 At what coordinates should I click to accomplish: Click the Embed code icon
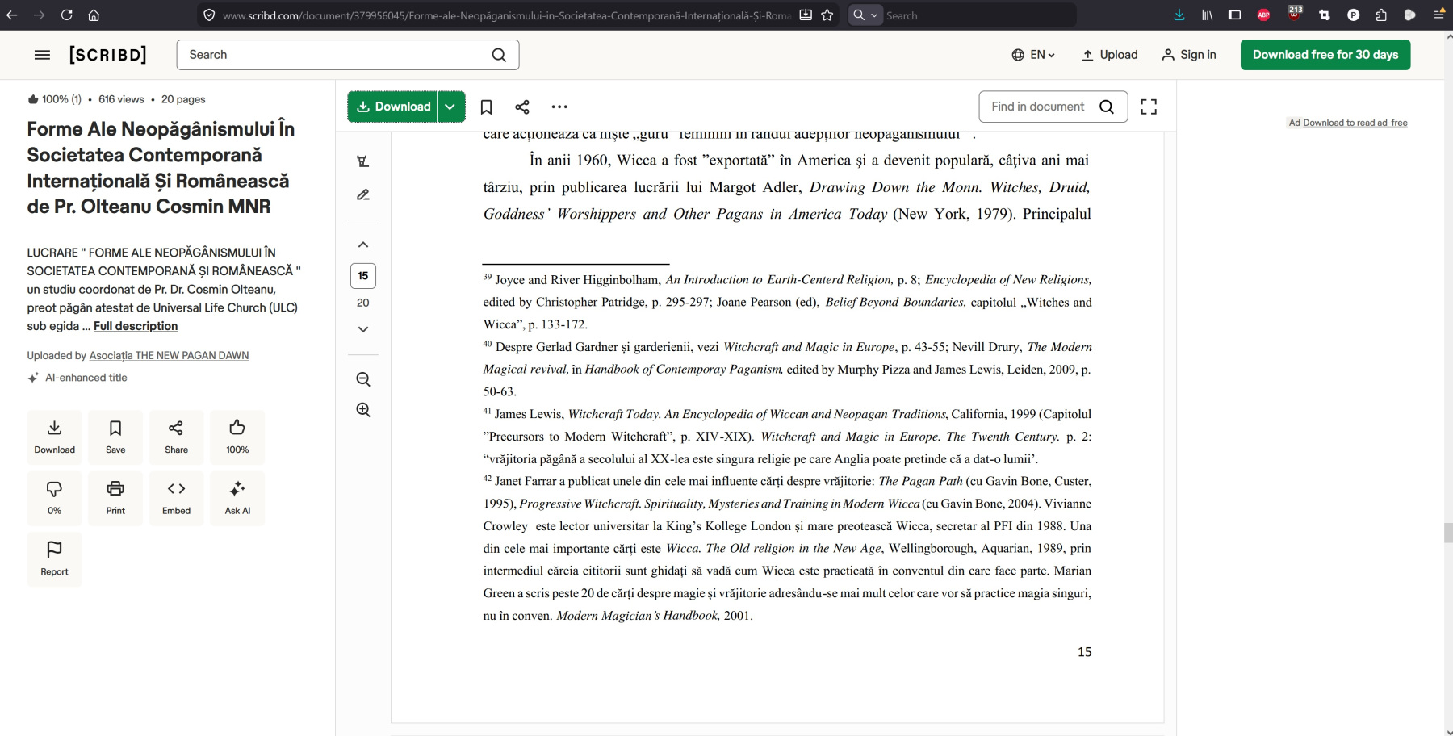point(176,498)
